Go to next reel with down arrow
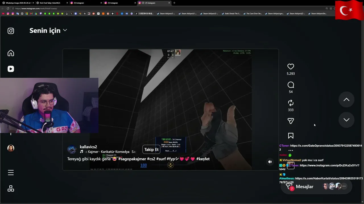This screenshot has width=364, height=204. click(346, 120)
